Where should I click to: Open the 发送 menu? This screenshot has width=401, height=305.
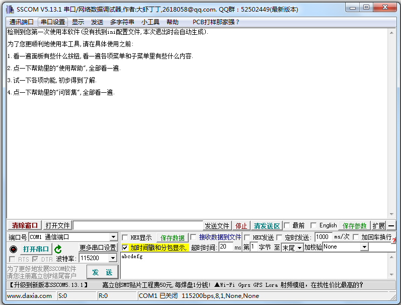pyautogui.click(x=97, y=22)
